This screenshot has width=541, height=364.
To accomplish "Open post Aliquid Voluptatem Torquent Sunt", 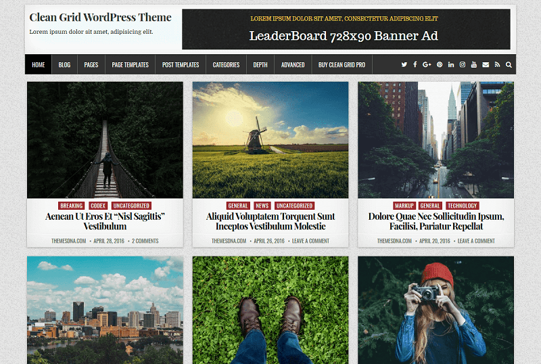I will coord(270,221).
